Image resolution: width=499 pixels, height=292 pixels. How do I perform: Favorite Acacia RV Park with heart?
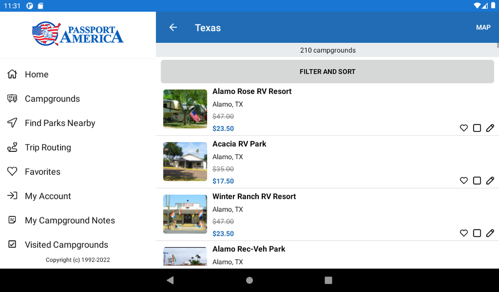click(464, 181)
